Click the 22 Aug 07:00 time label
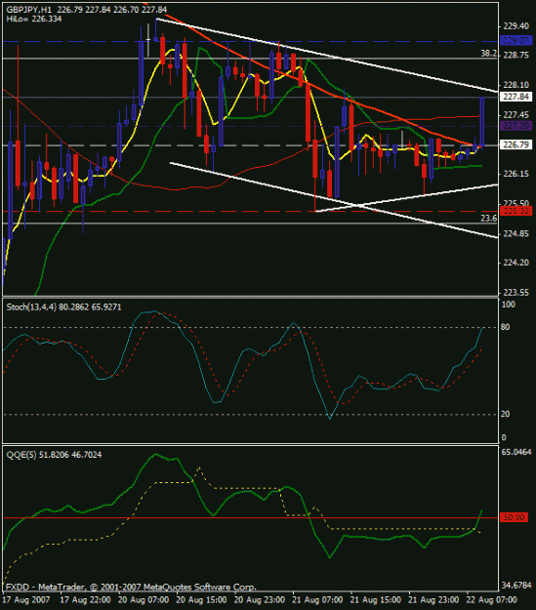This screenshot has height=610, width=536. [492, 600]
